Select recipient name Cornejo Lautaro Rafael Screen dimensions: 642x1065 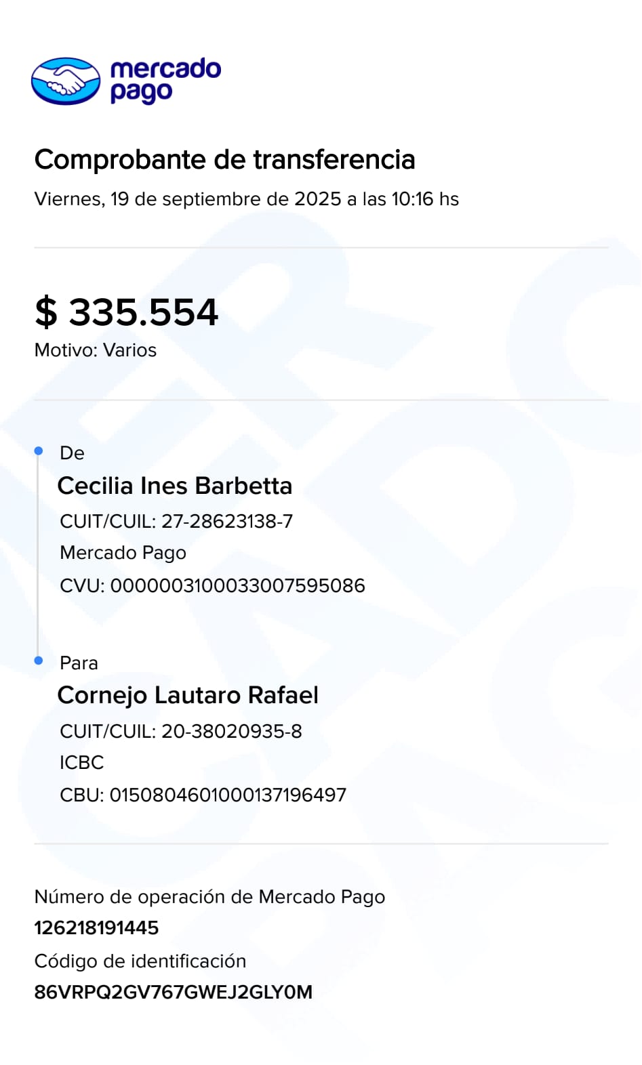(188, 695)
